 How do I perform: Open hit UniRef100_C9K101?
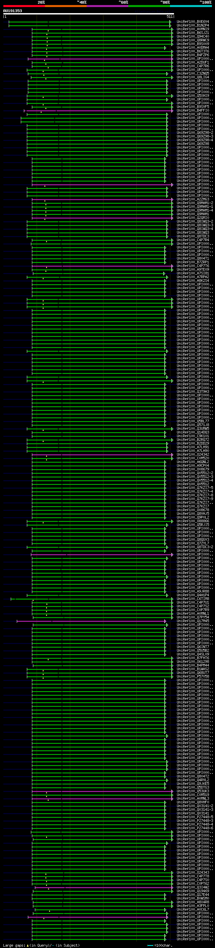tap(193, 436)
